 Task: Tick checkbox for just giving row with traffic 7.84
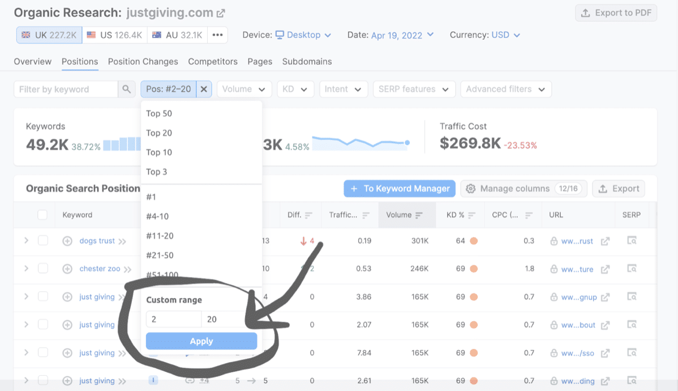tap(43, 352)
